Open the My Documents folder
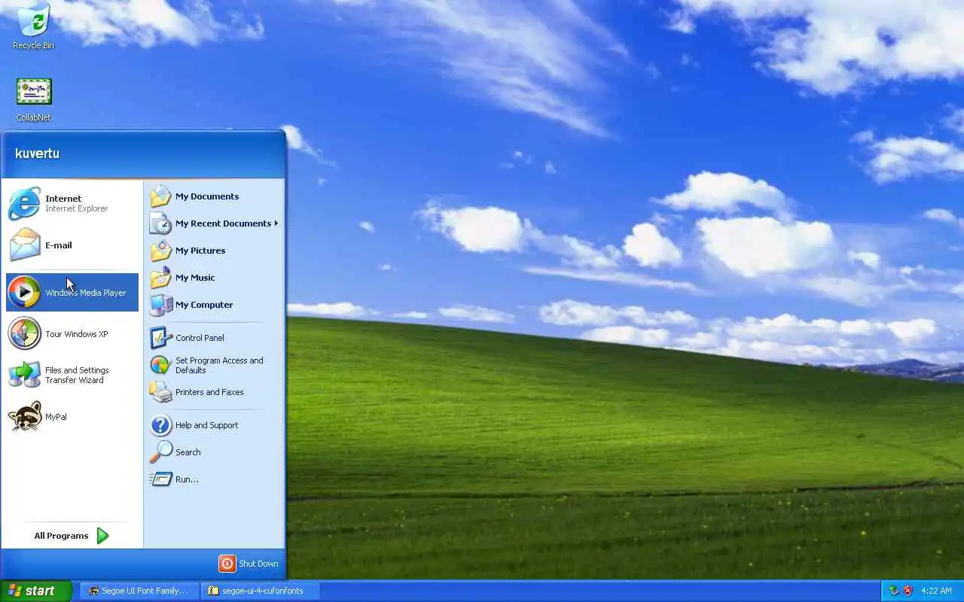This screenshot has height=602, width=964. tap(214, 196)
